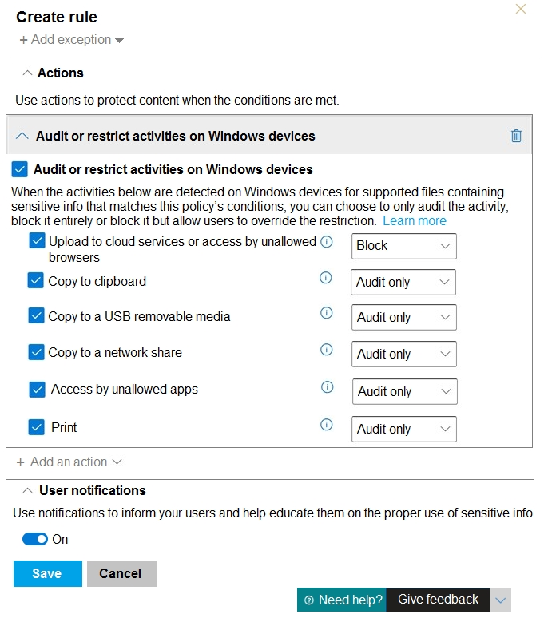Click the Save button
This screenshot has height=622, width=544.
tap(48, 573)
